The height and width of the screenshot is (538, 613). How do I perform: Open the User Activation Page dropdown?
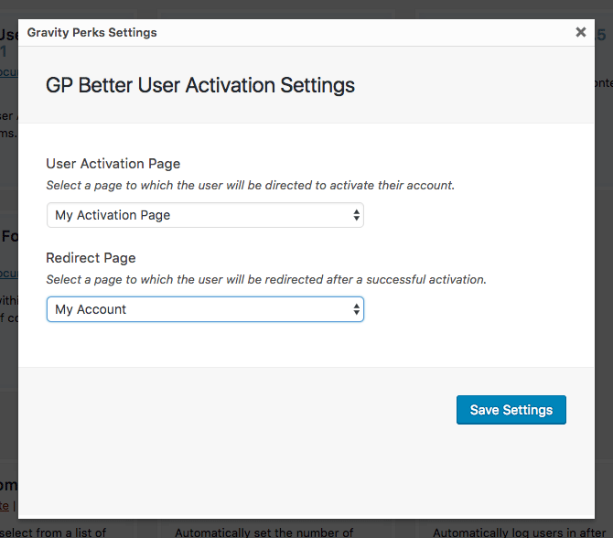click(205, 215)
